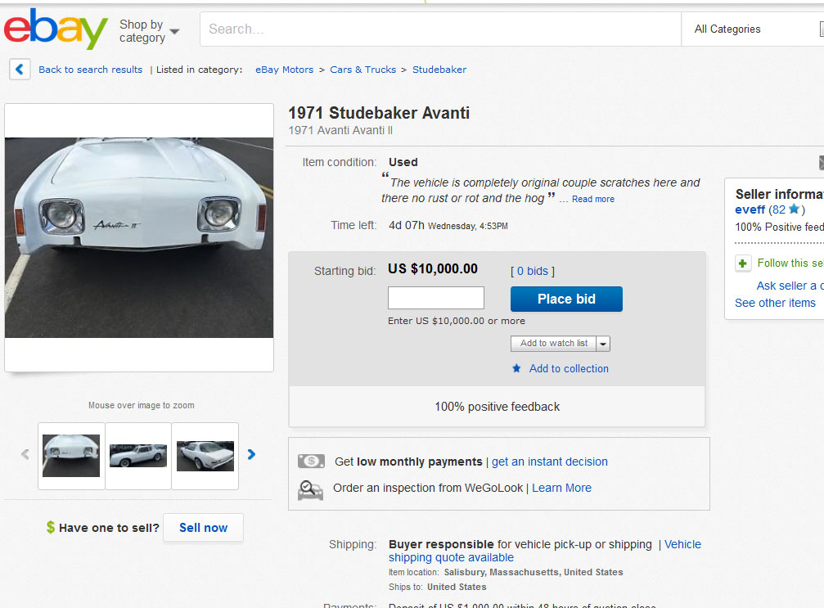Show previous thumbnails with left arrow
The image size is (824, 608).
[25, 455]
